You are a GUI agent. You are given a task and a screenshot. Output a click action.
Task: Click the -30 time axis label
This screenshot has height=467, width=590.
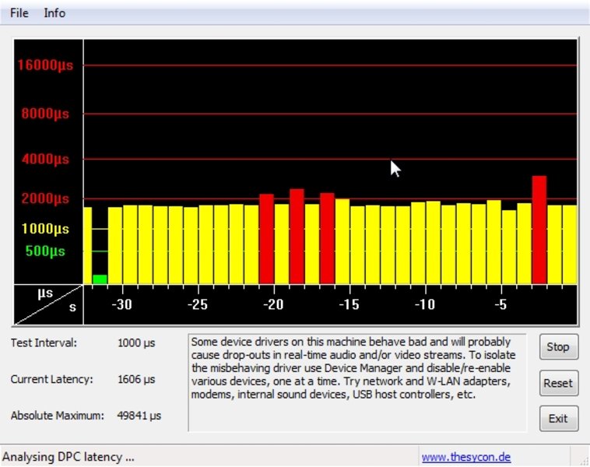tap(122, 304)
